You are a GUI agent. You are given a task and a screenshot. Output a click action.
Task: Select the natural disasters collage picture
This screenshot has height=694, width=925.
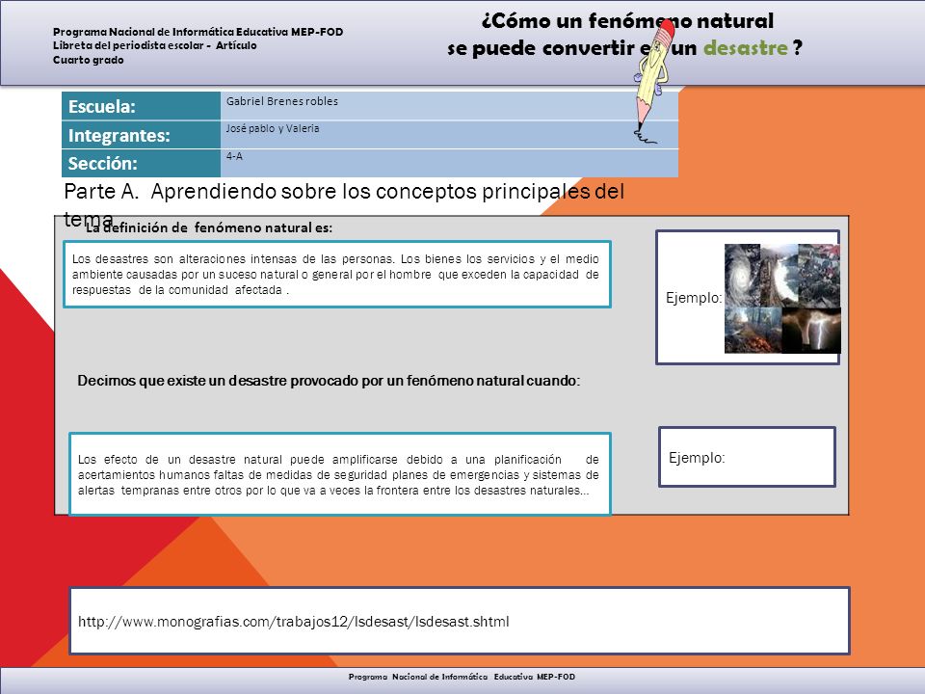(782, 299)
